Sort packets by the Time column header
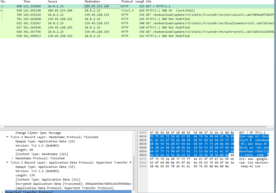Viewport: 276px width, 193px height. (35, 1)
